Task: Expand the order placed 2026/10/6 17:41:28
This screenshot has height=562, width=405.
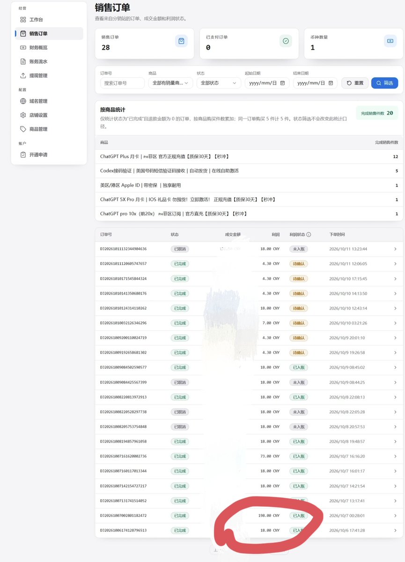Action: [x=395, y=530]
